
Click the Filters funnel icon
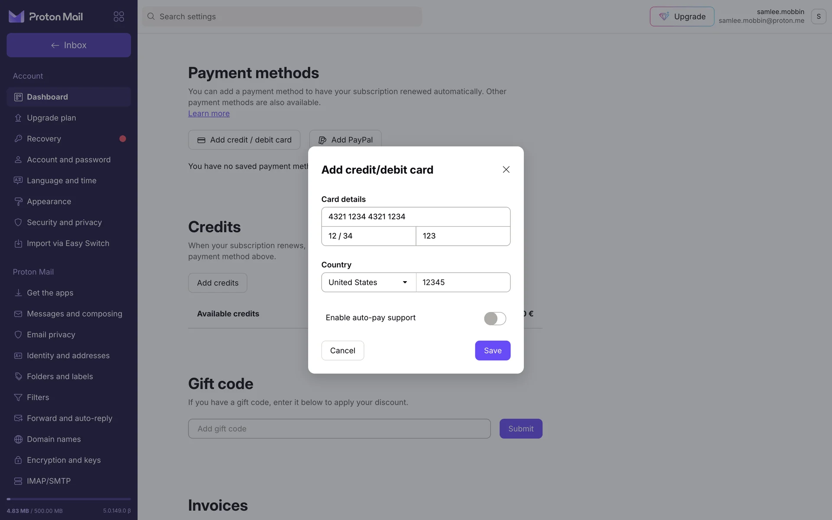point(18,397)
